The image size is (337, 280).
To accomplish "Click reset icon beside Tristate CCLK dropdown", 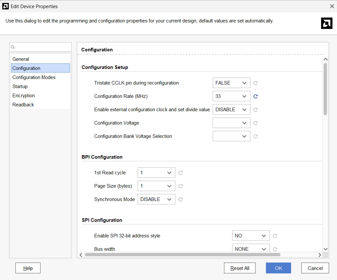I will point(255,83).
